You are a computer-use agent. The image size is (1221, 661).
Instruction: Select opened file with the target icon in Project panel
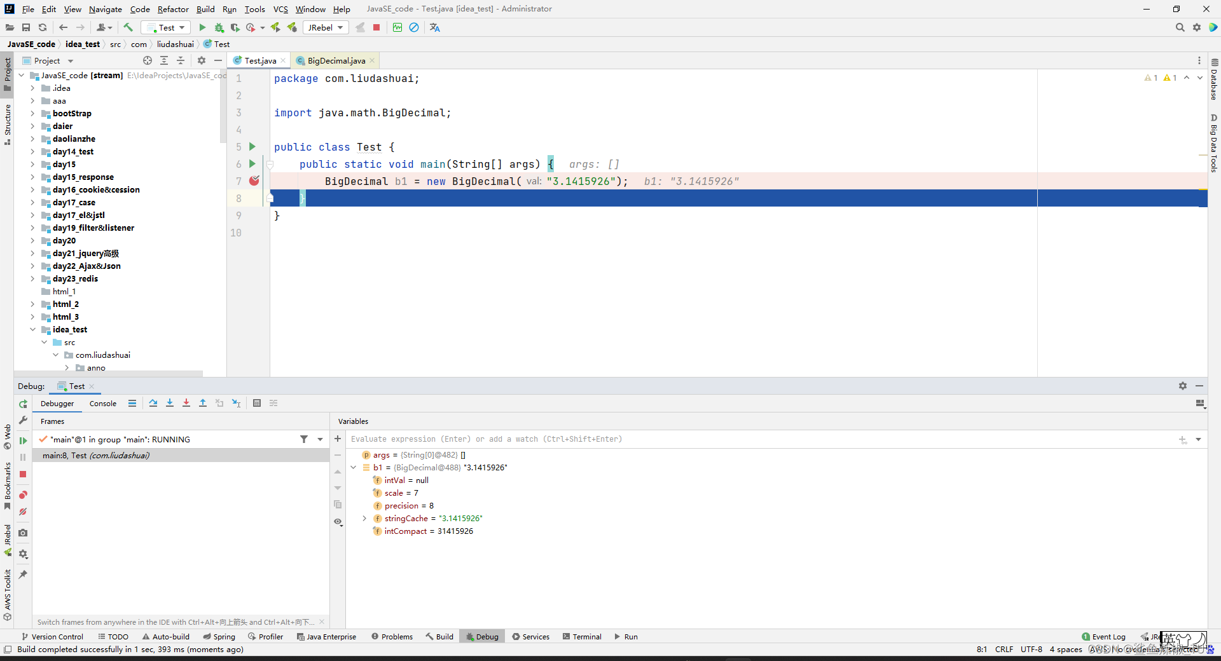[x=148, y=60]
